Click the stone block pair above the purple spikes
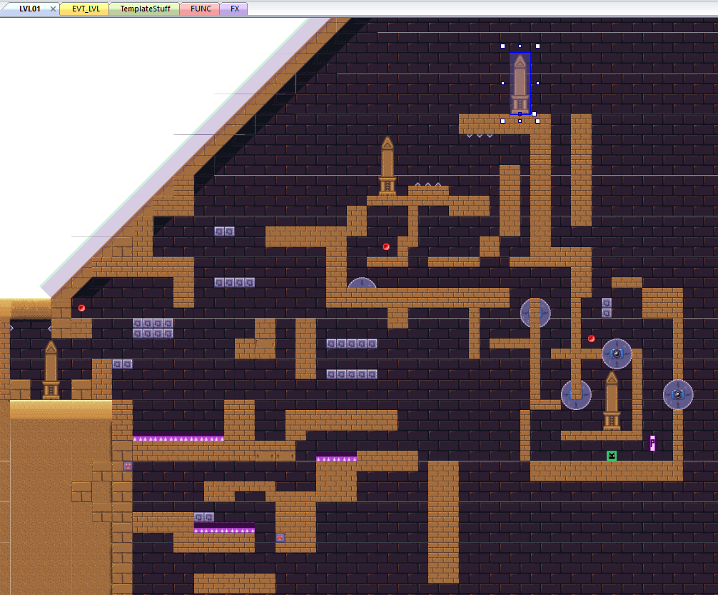 (x=204, y=517)
